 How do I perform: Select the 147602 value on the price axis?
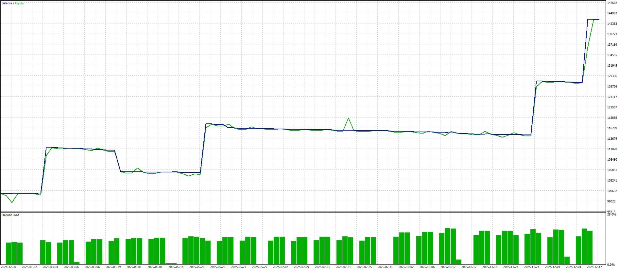(612, 3)
